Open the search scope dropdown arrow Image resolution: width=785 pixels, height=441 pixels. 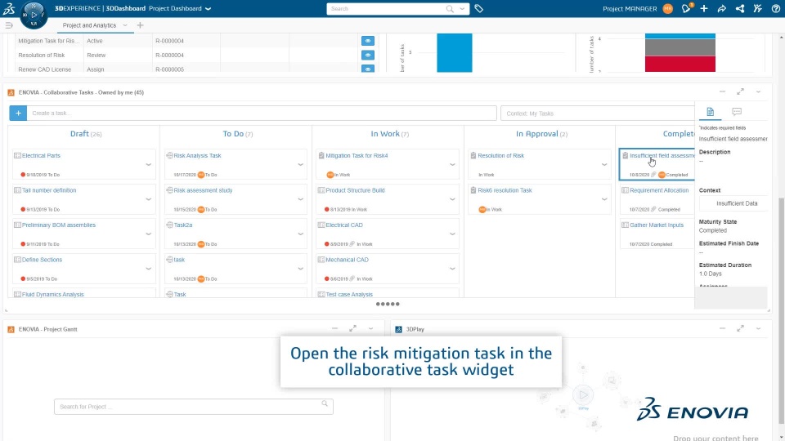(462, 8)
